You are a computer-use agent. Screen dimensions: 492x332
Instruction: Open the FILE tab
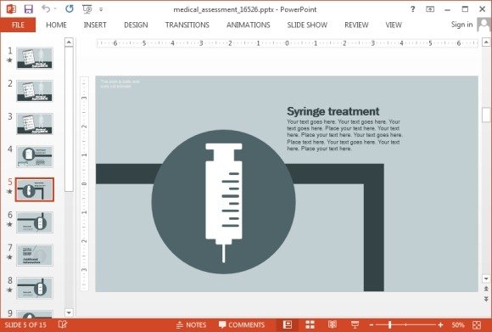click(18, 25)
